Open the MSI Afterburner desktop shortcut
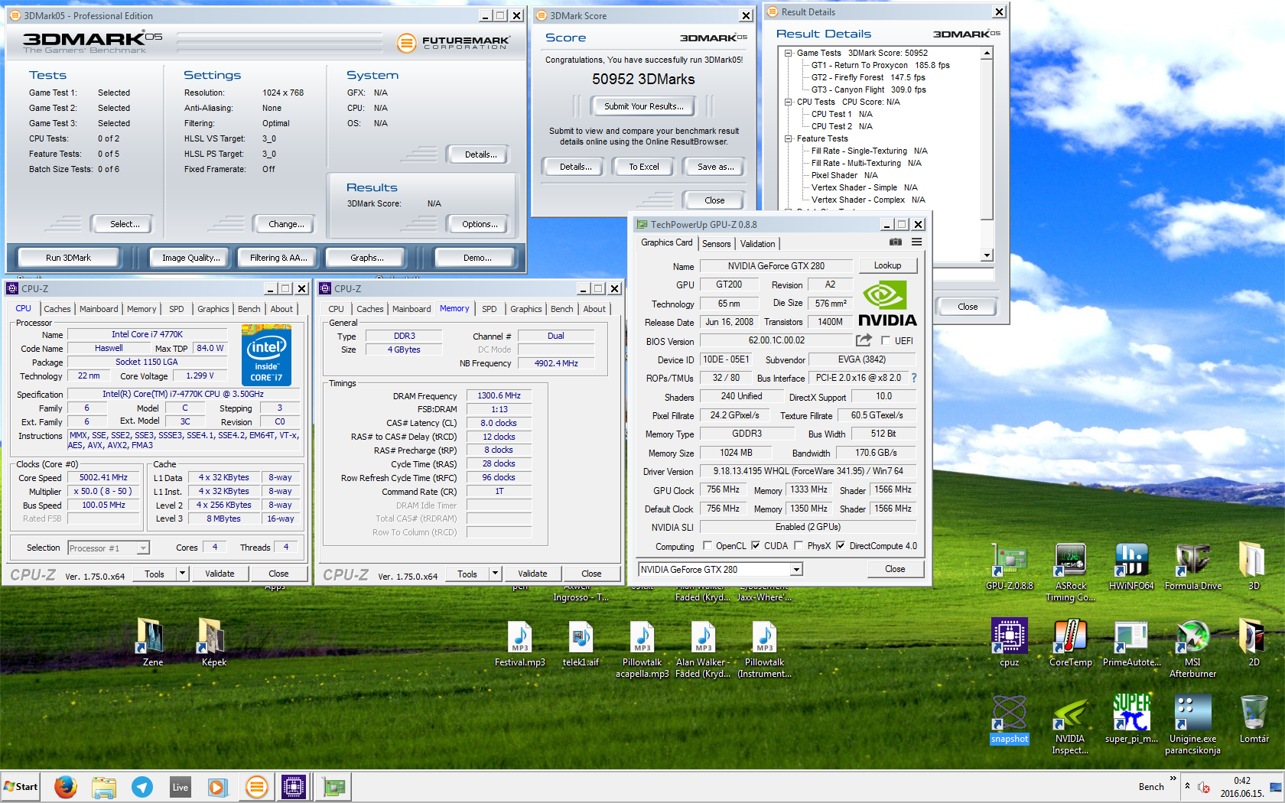The image size is (1285, 803). point(1192,648)
